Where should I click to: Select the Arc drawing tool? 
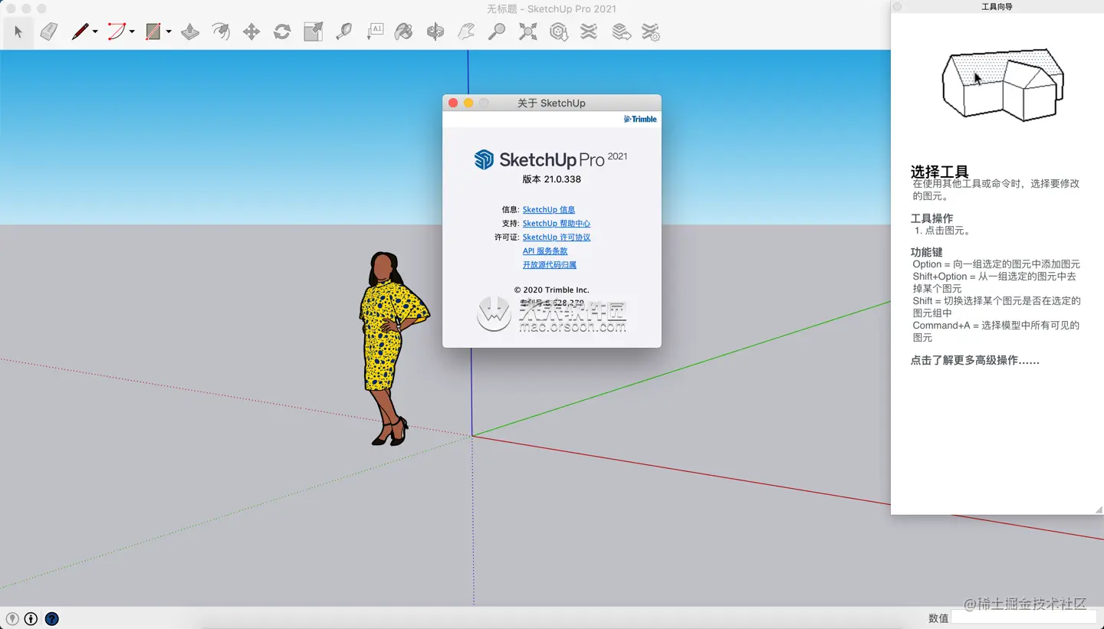117,31
